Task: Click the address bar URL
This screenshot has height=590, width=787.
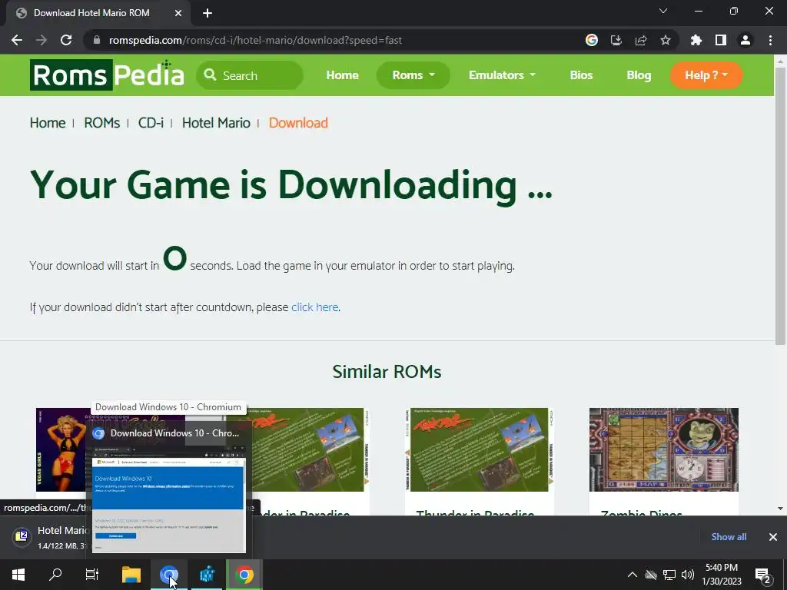Action: pyautogui.click(x=255, y=40)
